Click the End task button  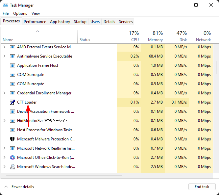[x=202, y=187]
